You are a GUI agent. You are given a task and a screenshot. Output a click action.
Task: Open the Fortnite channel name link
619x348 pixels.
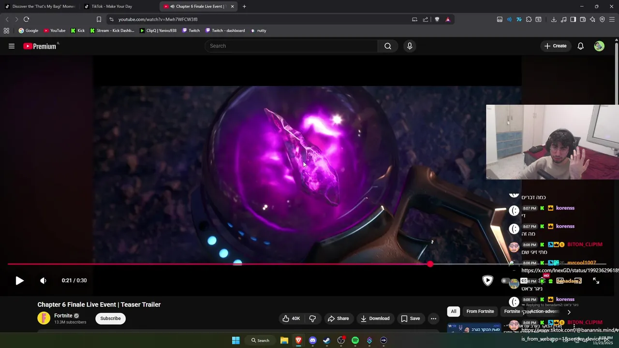pos(63,316)
